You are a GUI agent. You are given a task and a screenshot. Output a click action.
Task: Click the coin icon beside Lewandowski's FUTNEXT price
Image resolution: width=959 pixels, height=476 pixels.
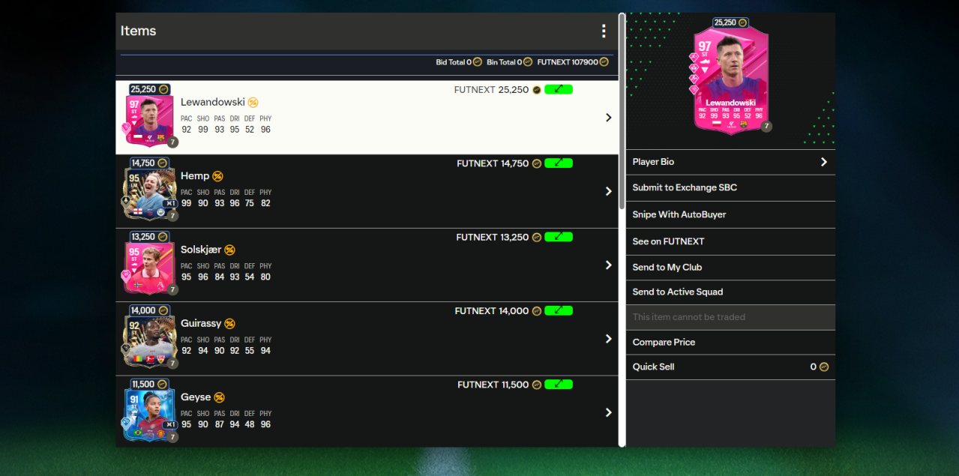(535, 89)
